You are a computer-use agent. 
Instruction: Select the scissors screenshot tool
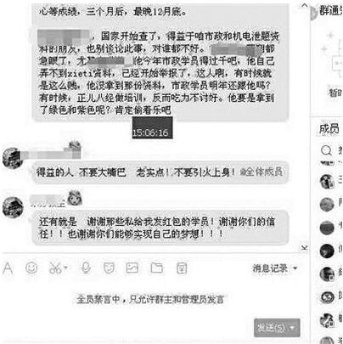55,268
